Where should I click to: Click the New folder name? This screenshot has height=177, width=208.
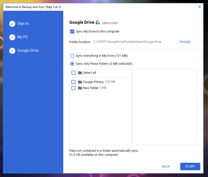click(91, 88)
